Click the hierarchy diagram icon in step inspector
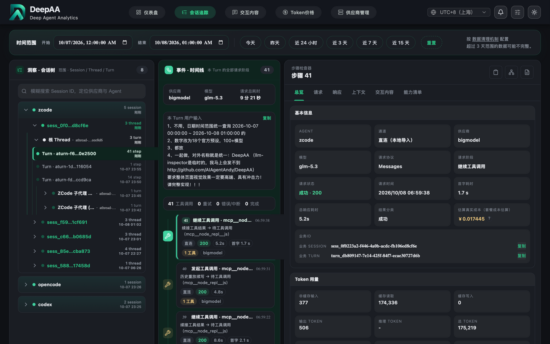Image resolution: width=550 pixels, height=344 pixels. (511, 72)
